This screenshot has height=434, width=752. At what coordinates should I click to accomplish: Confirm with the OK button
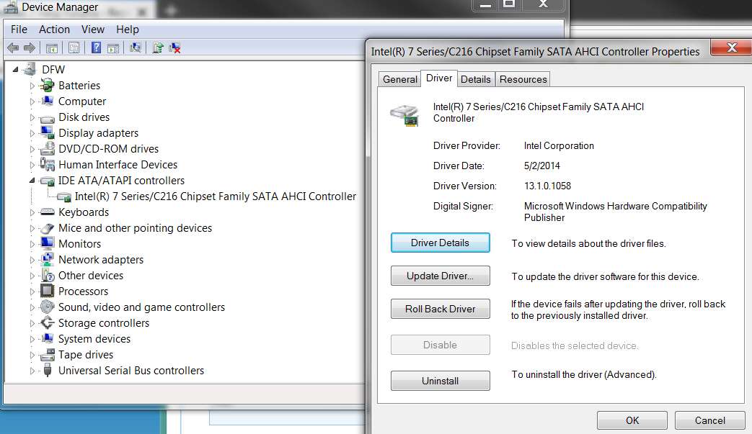pos(632,420)
